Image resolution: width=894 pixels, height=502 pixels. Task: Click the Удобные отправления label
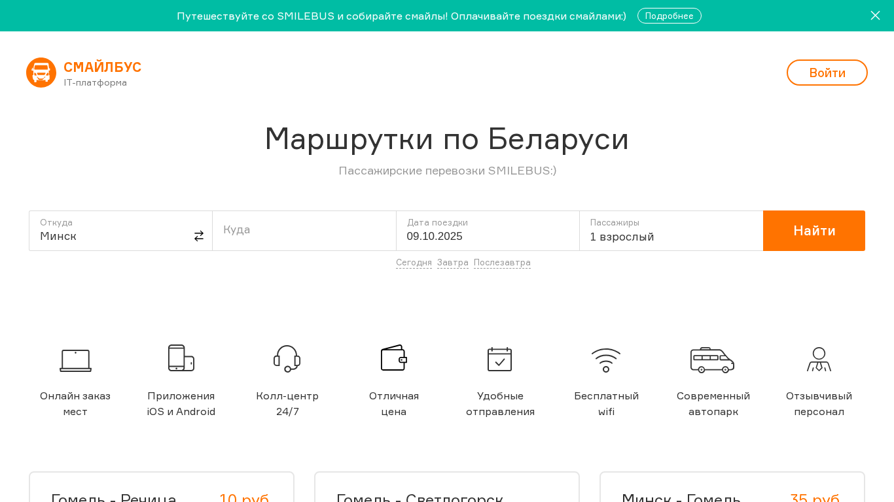pyautogui.click(x=500, y=404)
